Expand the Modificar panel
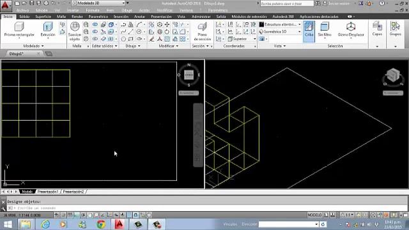Image resolution: width=409 pixels, height=230 pixels. (169, 46)
